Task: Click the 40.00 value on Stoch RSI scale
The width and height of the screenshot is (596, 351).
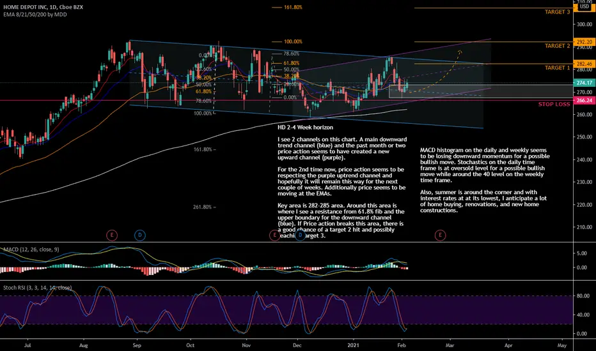Action: [583, 315]
